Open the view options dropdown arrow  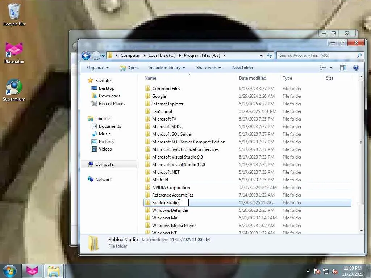coord(331,68)
